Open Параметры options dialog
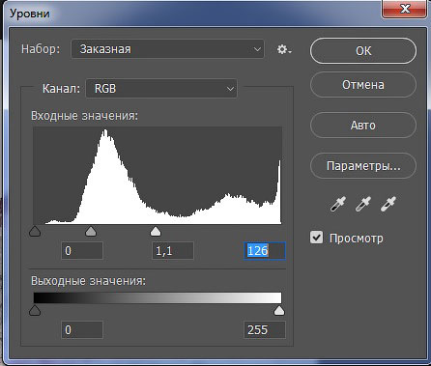Screen dimensions: 431x366 click(363, 166)
